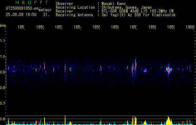
Task: Click the 1852 time axis marker
Action: 40,27
